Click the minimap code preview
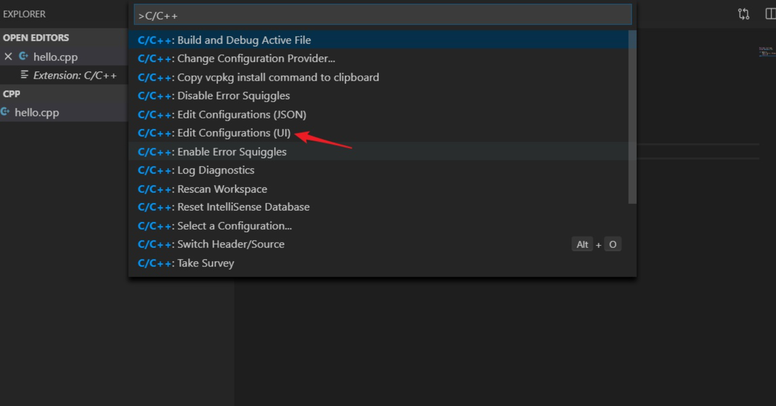 point(767,52)
